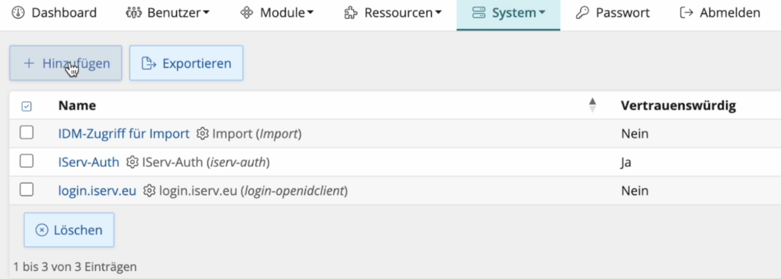Sort the table by Name arrows
This screenshot has width=781, height=279.
point(592,105)
